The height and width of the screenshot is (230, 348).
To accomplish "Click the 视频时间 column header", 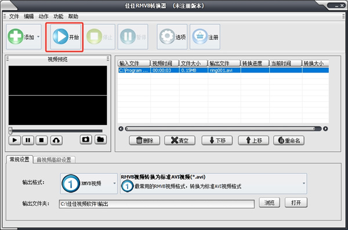I will point(165,63).
